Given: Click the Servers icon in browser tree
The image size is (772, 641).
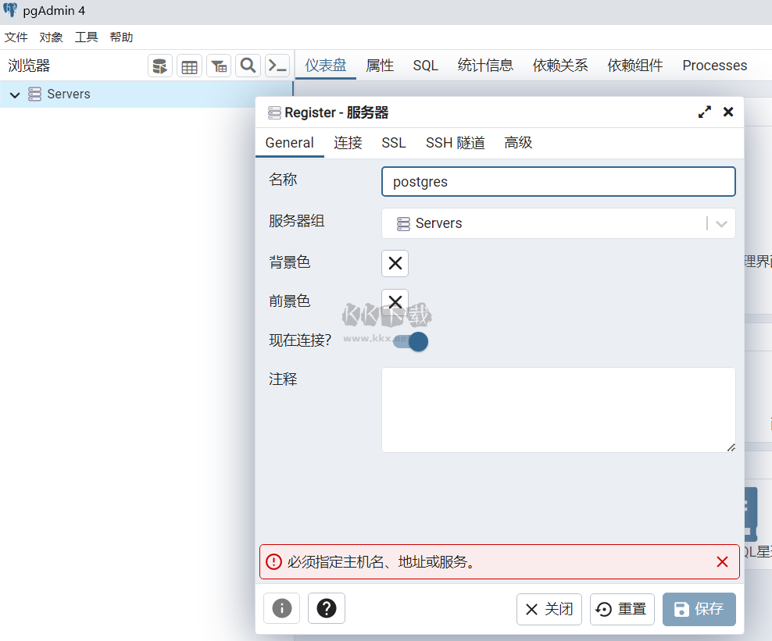Looking at the screenshot, I should [x=34, y=94].
